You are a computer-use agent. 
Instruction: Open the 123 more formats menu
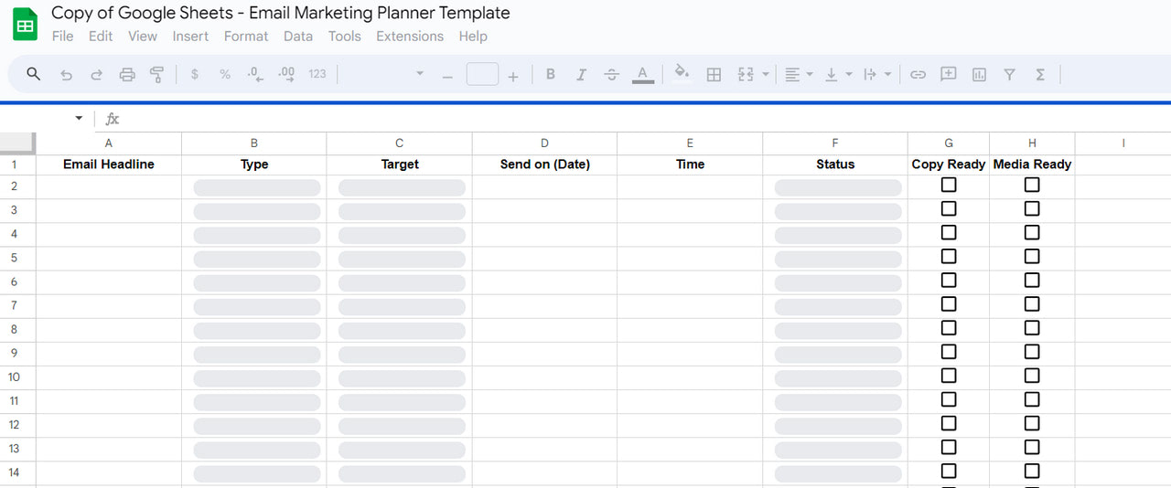[x=317, y=75]
